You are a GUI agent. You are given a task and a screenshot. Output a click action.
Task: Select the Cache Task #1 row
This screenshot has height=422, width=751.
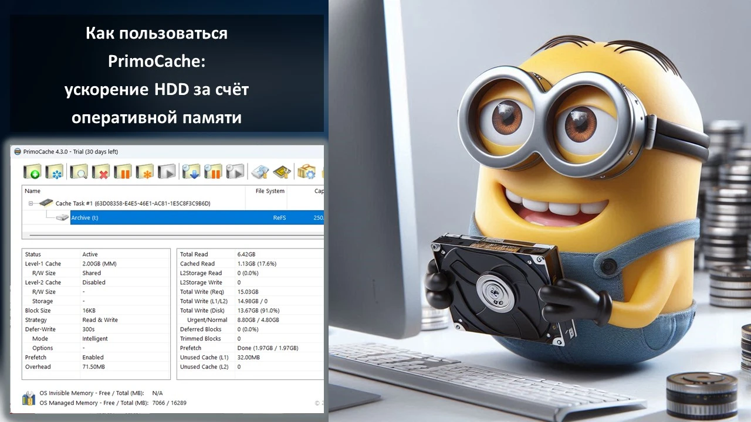[173, 203]
